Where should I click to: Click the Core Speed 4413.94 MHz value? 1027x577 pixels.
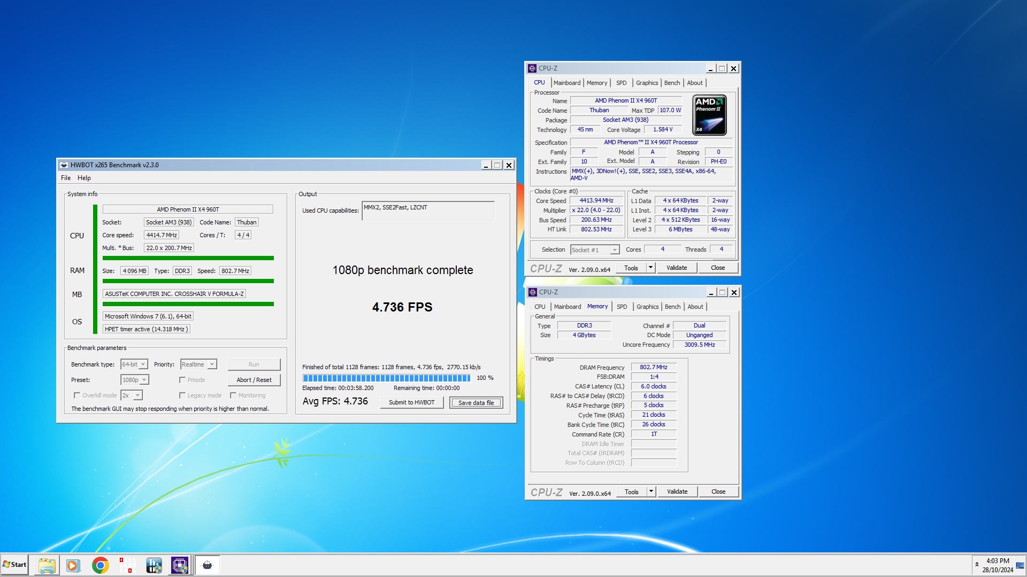(596, 201)
